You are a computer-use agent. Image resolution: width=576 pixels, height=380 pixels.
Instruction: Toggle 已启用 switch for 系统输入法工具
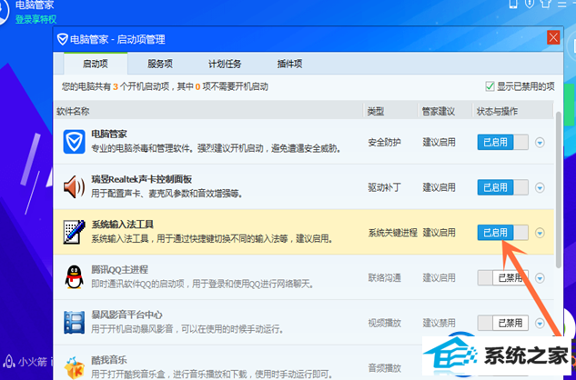[502, 233]
